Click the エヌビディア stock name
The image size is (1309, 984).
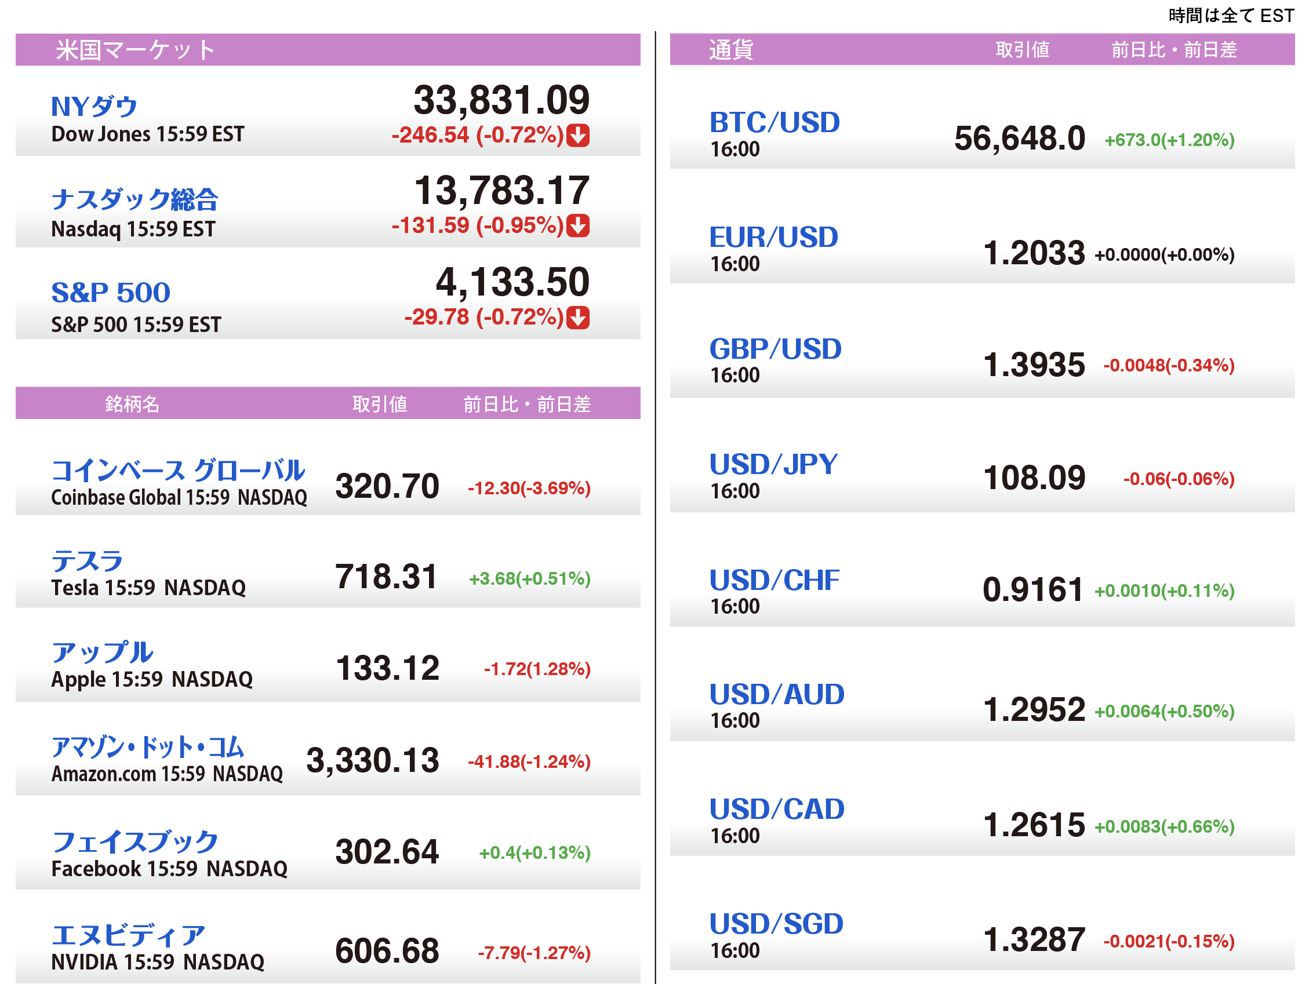(x=128, y=935)
